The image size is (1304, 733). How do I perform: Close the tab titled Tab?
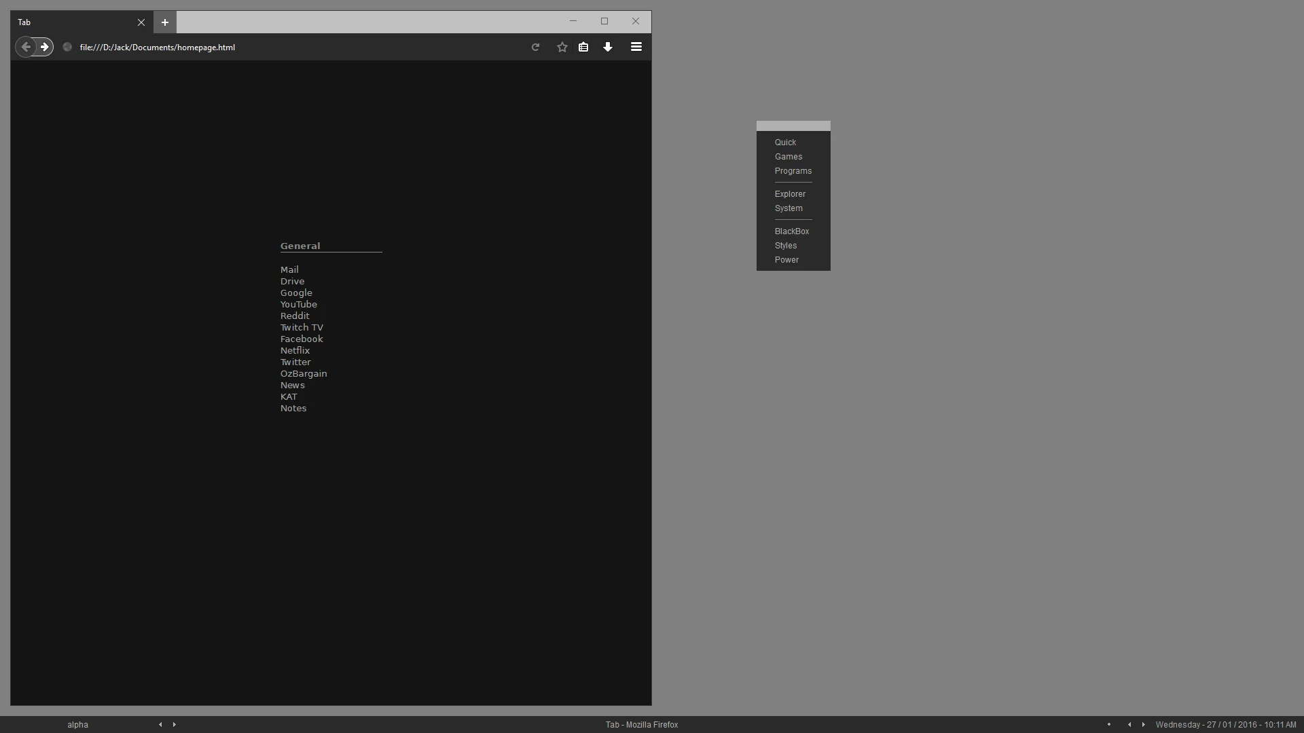coord(141,22)
